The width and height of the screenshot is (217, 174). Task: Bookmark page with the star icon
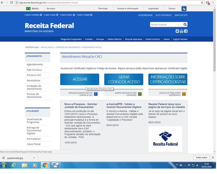[202, 2]
